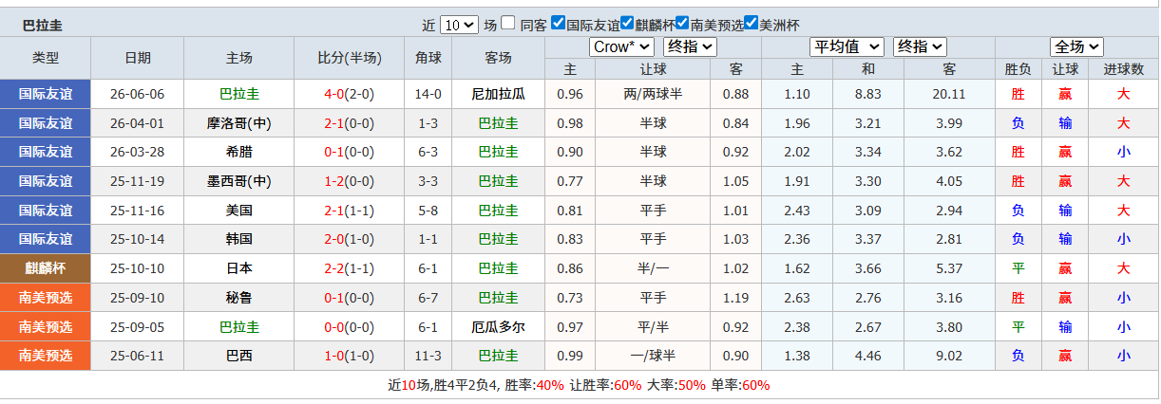Click the 大率:50% summary statistic
The height and width of the screenshot is (404, 1161).
[x=676, y=385]
